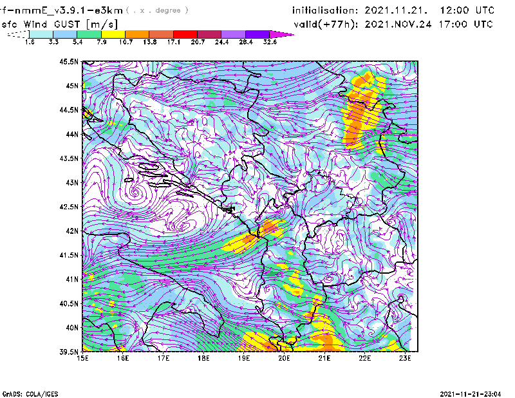Click the '41N' latitude axis label
The width and height of the screenshot is (515, 398).
click(72, 280)
